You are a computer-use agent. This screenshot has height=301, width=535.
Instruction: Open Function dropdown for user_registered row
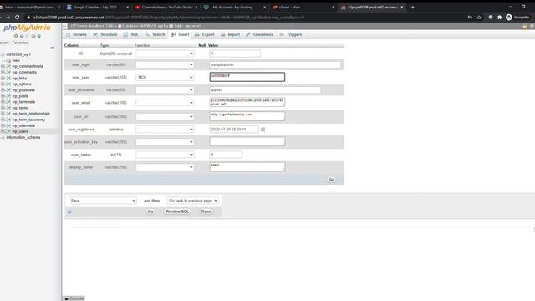point(165,130)
